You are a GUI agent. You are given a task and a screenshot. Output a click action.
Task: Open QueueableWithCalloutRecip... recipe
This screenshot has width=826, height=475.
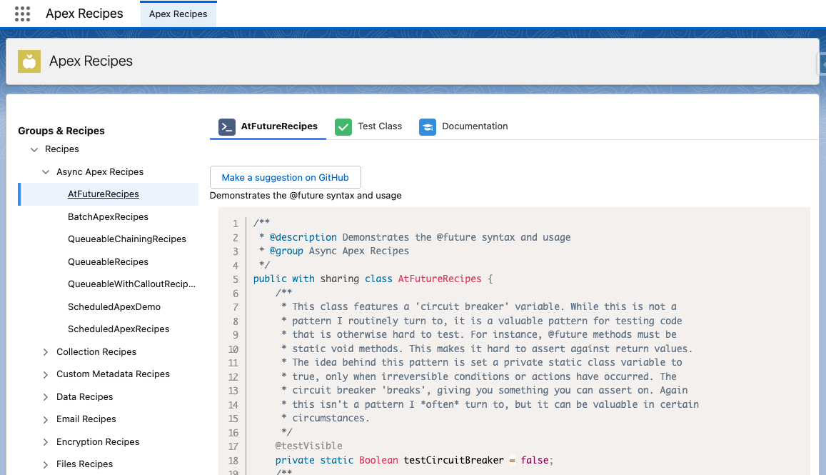pos(131,284)
